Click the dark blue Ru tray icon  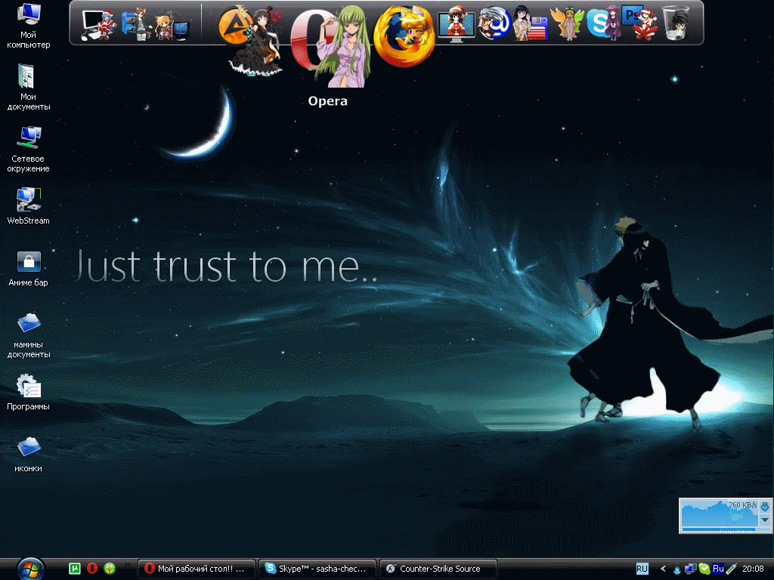tap(718, 569)
